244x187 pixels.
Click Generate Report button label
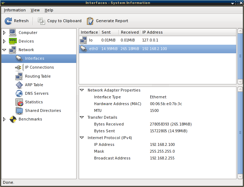click(x=112, y=21)
